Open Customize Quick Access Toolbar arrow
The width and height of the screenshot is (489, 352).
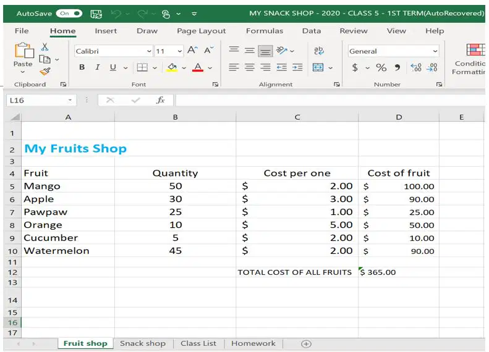194,14
